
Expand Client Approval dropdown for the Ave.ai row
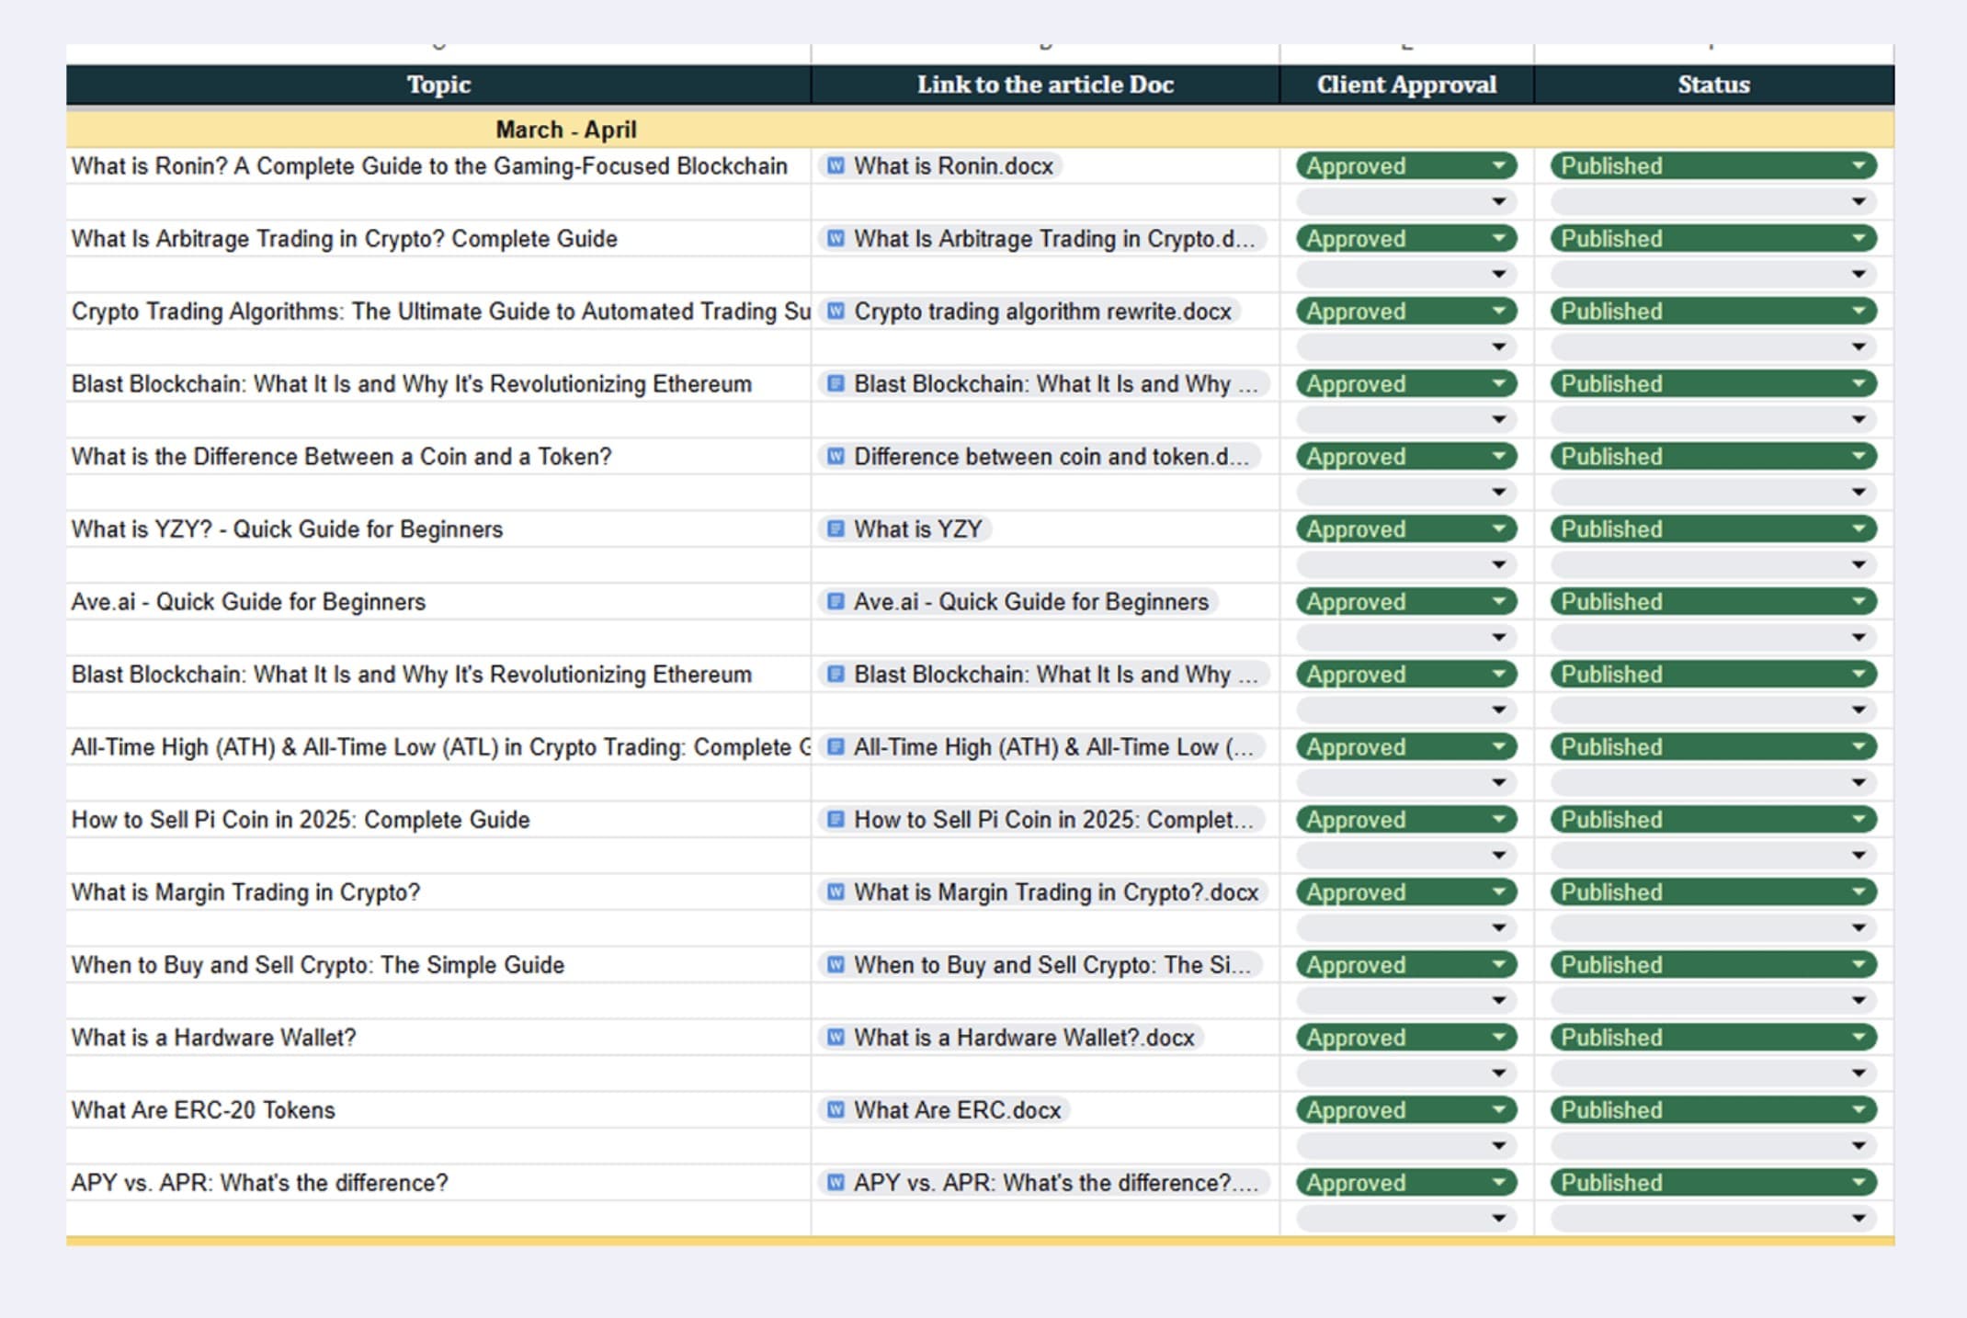pos(1406,602)
